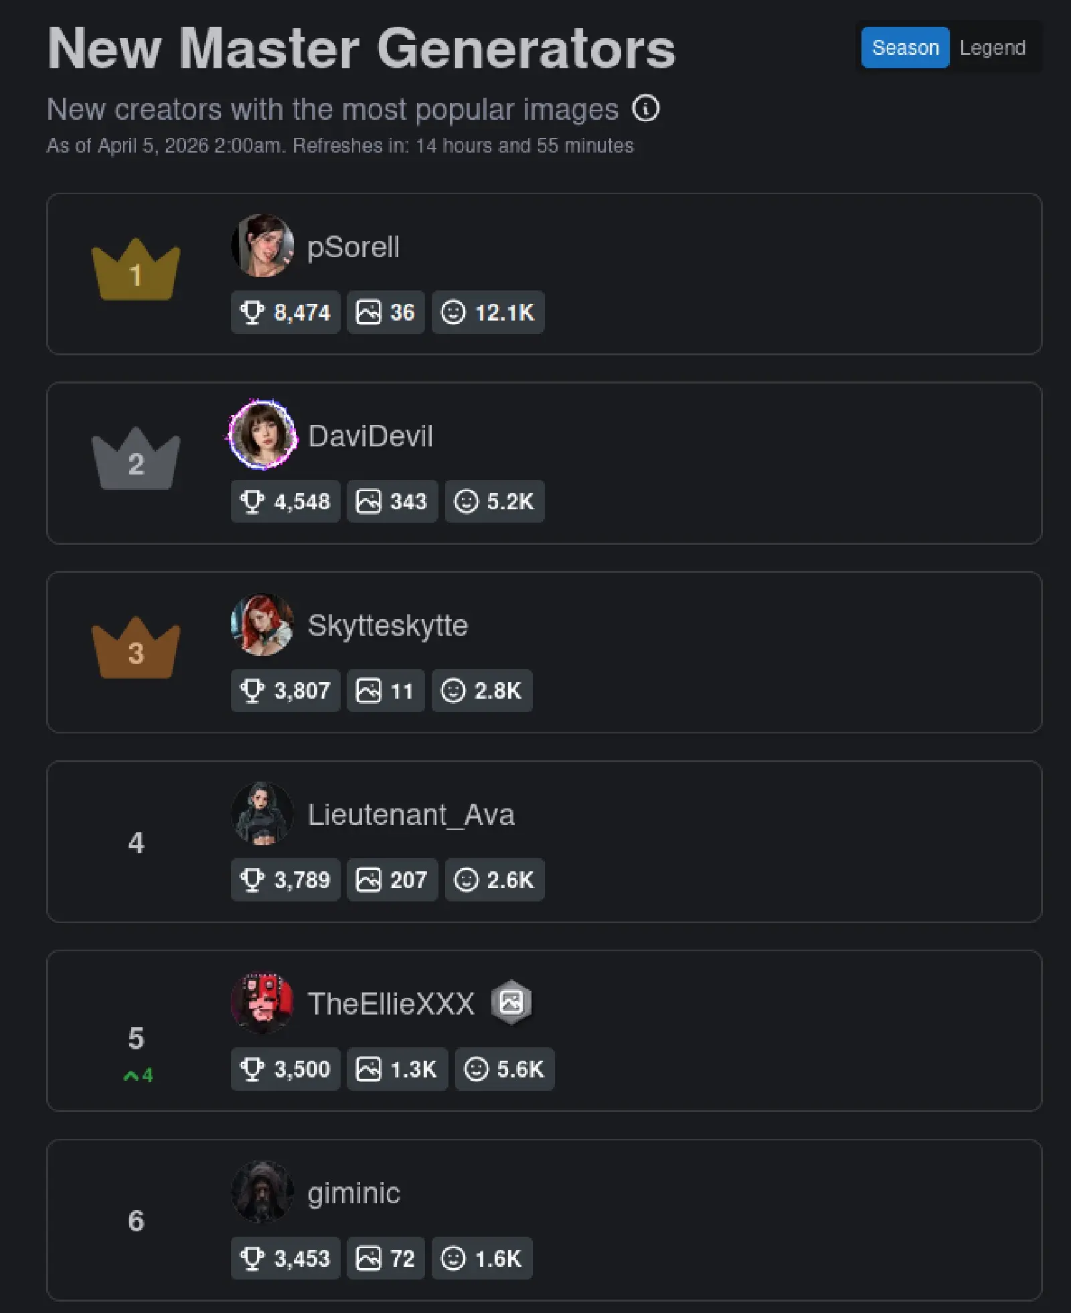Switch to the Legend view

[x=992, y=48]
